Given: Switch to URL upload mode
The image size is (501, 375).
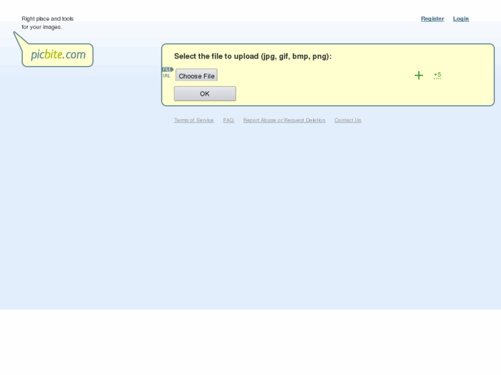Looking at the screenshot, I should click(x=167, y=76).
